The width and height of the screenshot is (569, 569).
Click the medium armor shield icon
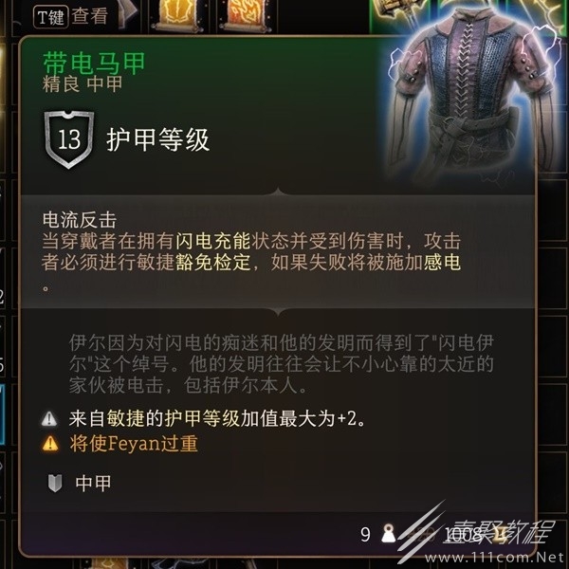point(55,483)
